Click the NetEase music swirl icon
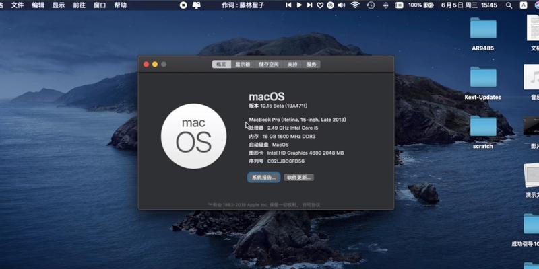 (330, 5)
